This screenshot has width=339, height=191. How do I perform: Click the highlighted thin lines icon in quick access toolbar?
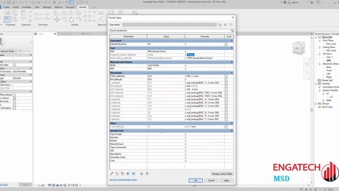tap(72, 2)
